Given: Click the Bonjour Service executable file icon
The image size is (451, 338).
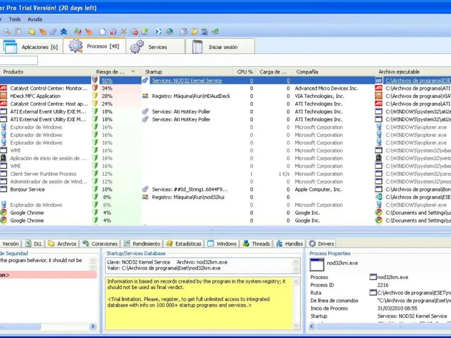Looking at the screenshot, I should click(x=379, y=189).
